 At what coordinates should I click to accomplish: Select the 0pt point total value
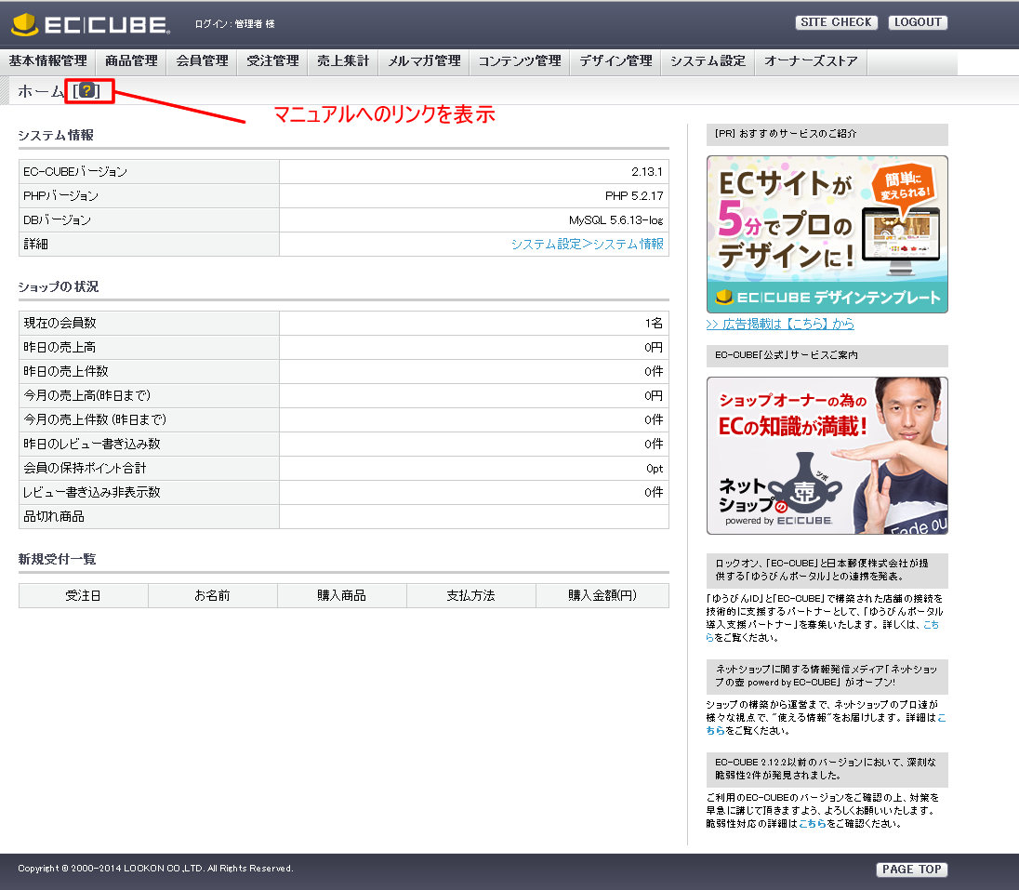(655, 468)
